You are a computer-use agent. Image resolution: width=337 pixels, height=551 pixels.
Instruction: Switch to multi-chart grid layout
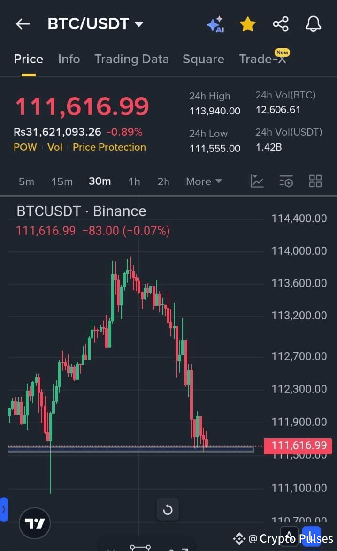(315, 181)
